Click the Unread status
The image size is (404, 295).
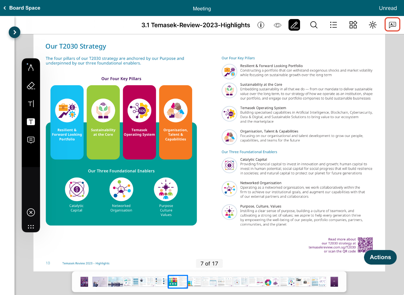(x=388, y=8)
